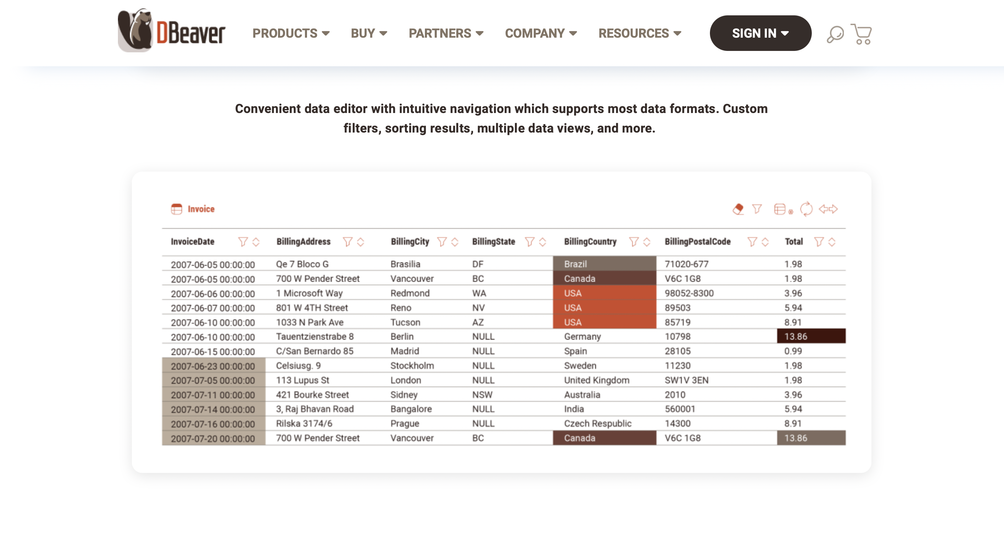Click the InvoiceDate column header
Image resolution: width=1004 pixels, height=542 pixels.
(x=193, y=242)
